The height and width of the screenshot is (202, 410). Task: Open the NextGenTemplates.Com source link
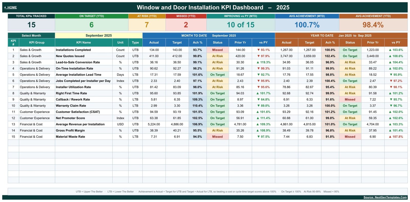click(x=385, y=197)
